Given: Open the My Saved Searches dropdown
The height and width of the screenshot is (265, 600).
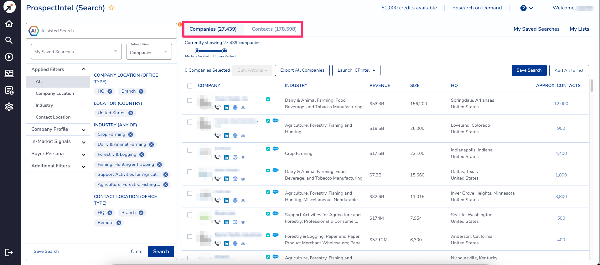Looking at the screenshot, I should (x=76, y=52).
